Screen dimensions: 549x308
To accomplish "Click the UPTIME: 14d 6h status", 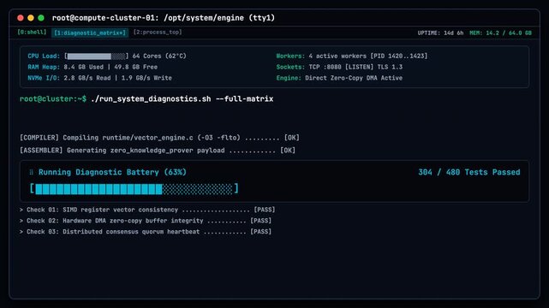I will pyautogui.click(x=440, y=33).
